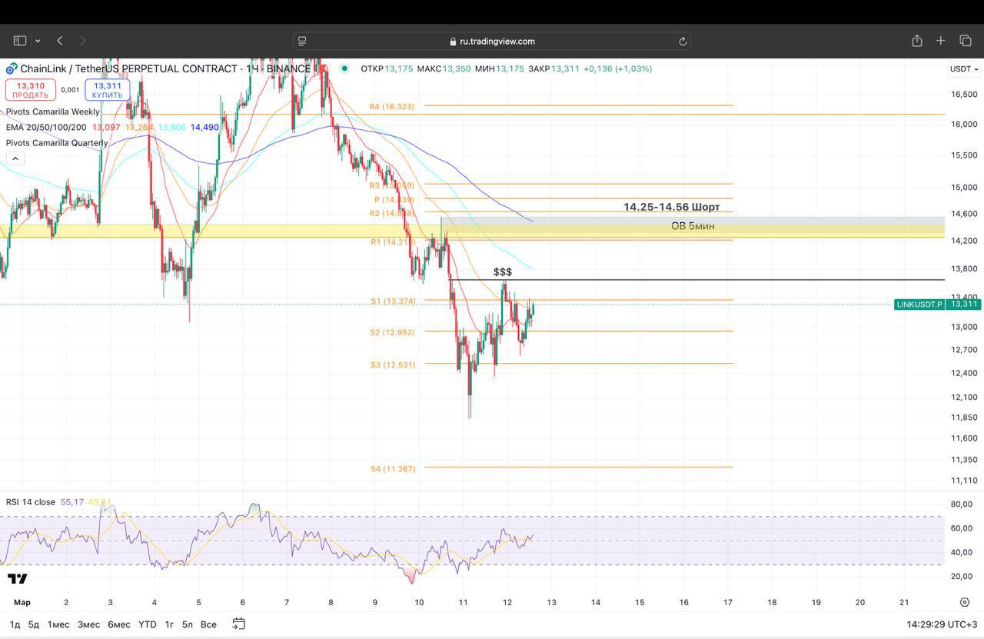The width and height of the screenshot is (984, 639).
Task: Select the YTD time range
Action: tap(147, 624)
